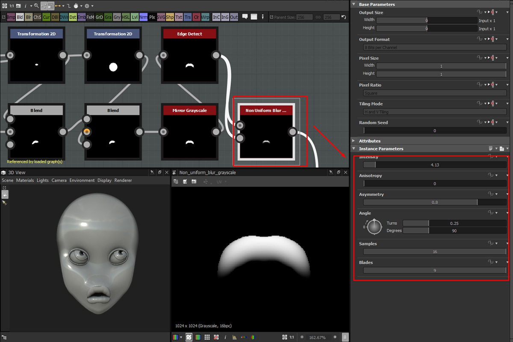Open the Materials menu in 3D View
The width and height of the screenshot is (513, 342).
[x=25, y=180]
